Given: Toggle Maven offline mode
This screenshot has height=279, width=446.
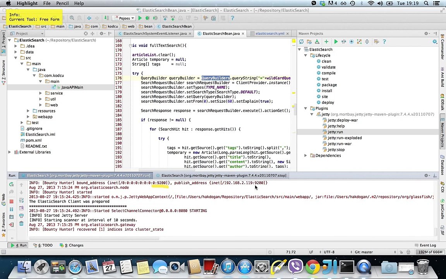Looking at the screenshot, I should 344,42.
